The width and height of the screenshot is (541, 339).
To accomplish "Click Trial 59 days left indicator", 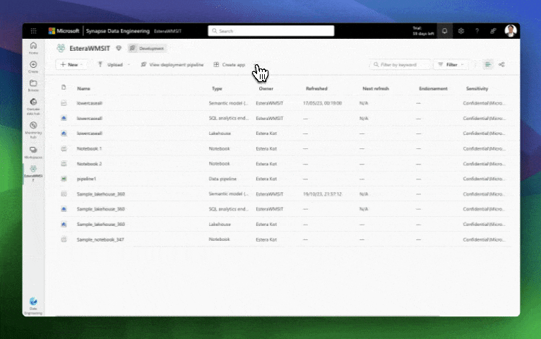I will pos(423,31).
